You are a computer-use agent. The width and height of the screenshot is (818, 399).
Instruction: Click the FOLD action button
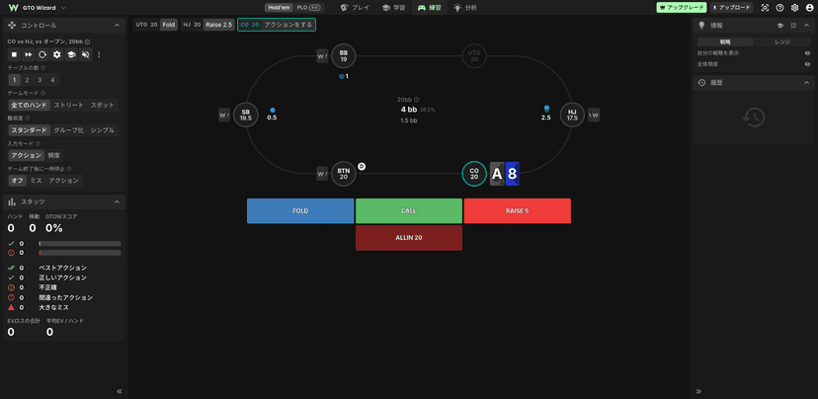tap(300, 210)
